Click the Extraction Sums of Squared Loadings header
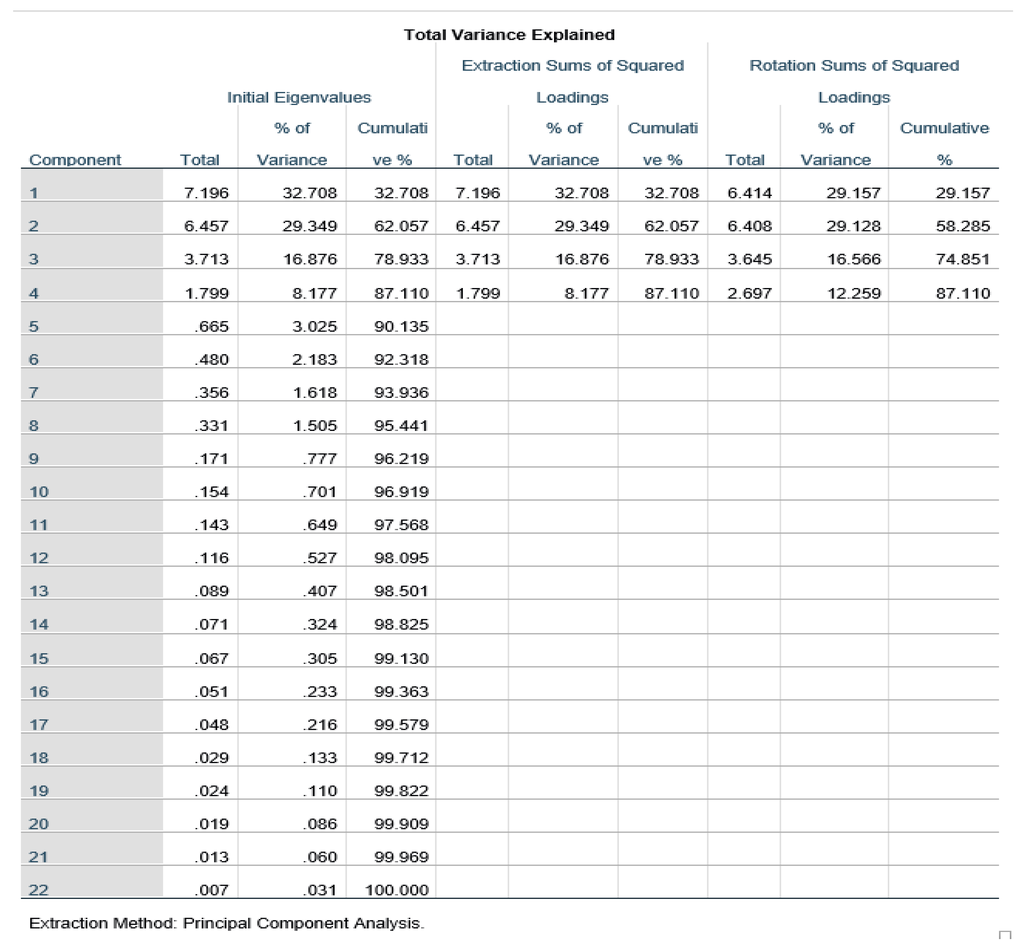This screenshot has width=1018, height=941. pyautogui.click(x=572, y=66)
